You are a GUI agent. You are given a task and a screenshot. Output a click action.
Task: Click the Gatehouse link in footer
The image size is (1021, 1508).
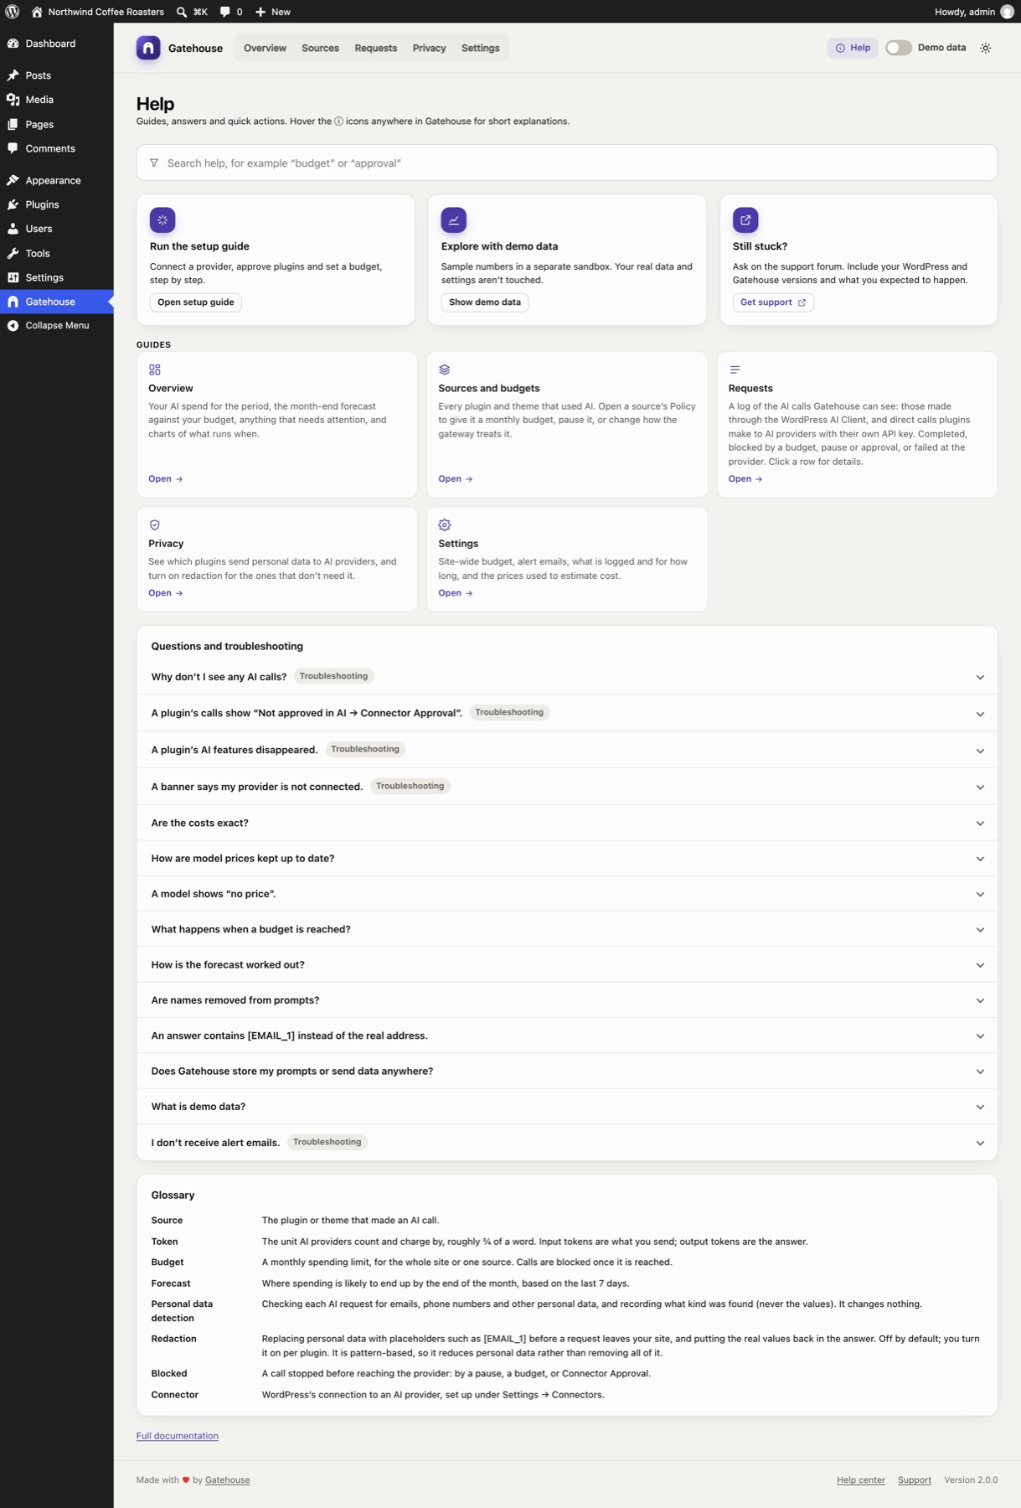pyautogui.click(x=227, y=1480)
